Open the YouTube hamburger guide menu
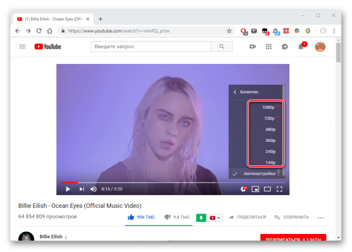 [22, 47]
